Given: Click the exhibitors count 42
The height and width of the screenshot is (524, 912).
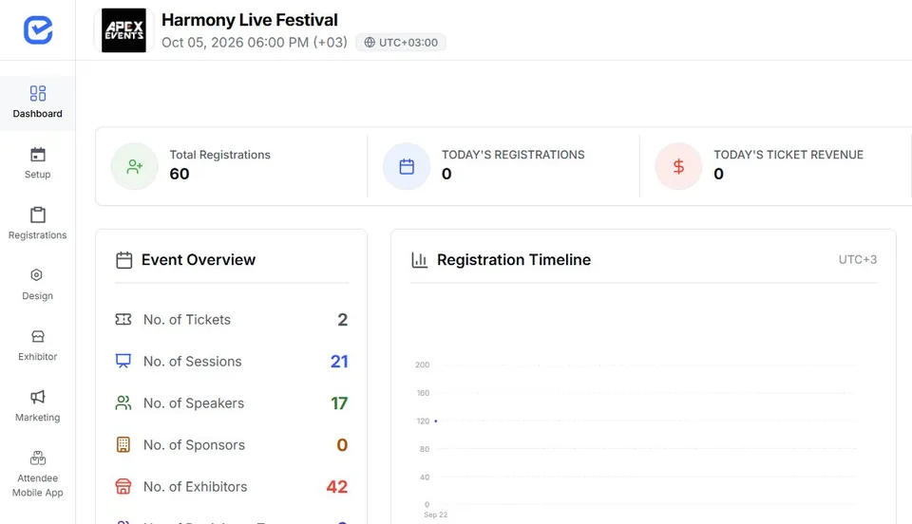Looking at the screenshot, I should (336, 487).
